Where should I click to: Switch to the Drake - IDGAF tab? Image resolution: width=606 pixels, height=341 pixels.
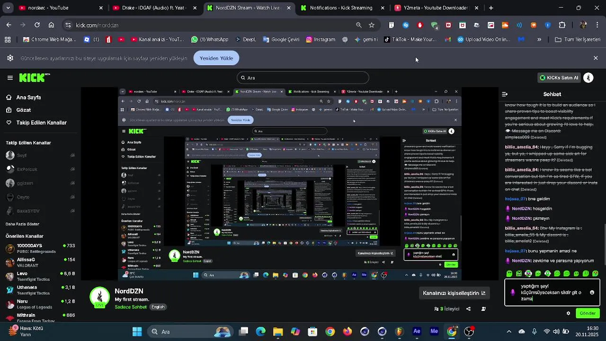click(155, 8)
